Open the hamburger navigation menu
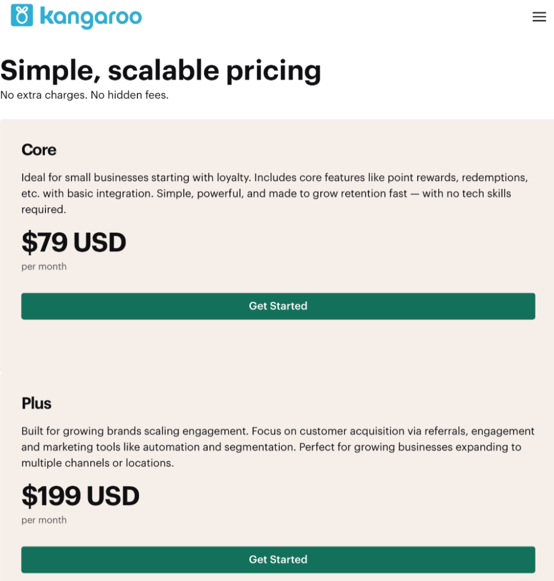Image resolution: width=554 pixels, height=581 pixels. (539, 17)
